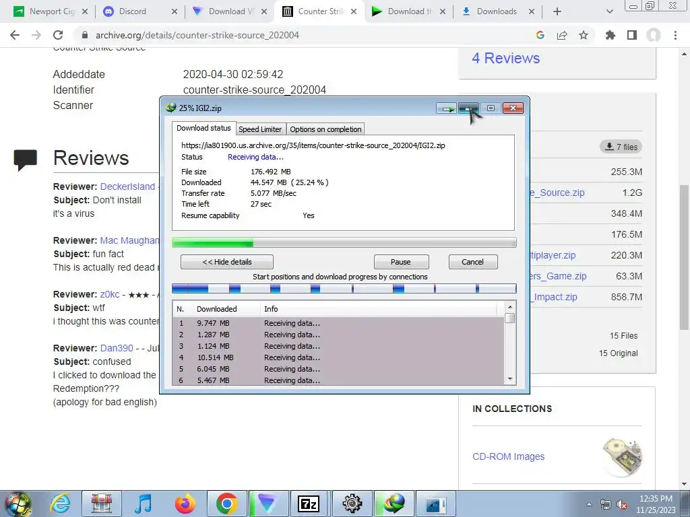Download the Source.zip file link
Image resolution: width=690 pixels, height=517 pixels.
557,193
